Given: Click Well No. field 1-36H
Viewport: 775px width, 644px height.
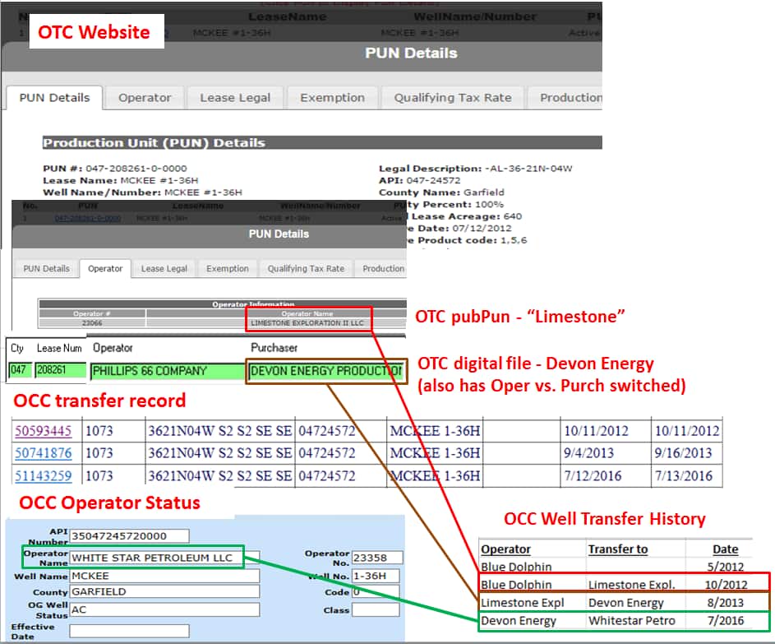Looking at the screenshot, I should pyautogui.click(x=375, y=576).
